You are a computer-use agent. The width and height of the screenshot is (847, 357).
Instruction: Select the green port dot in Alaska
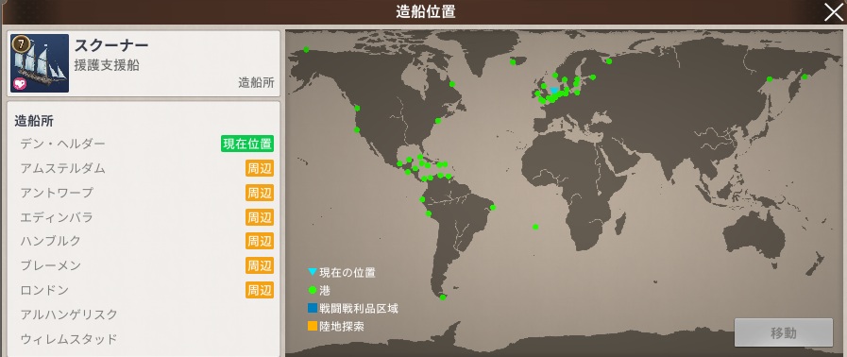306,50
